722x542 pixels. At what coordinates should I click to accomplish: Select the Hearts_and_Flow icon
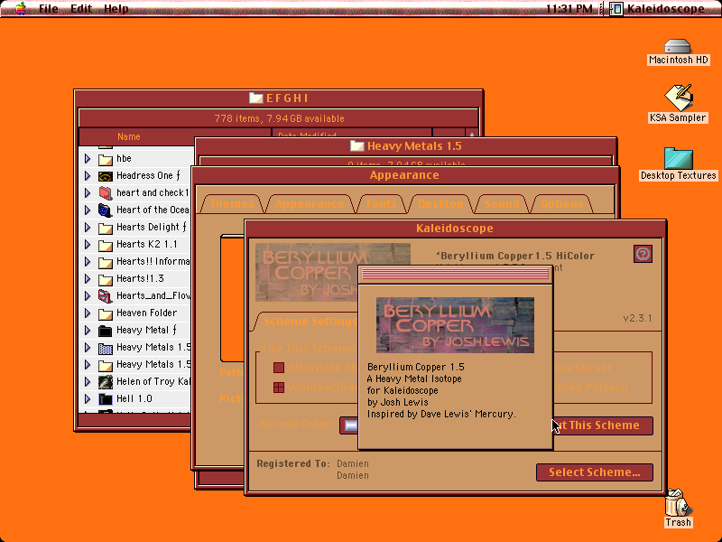[x=106, y=296]
